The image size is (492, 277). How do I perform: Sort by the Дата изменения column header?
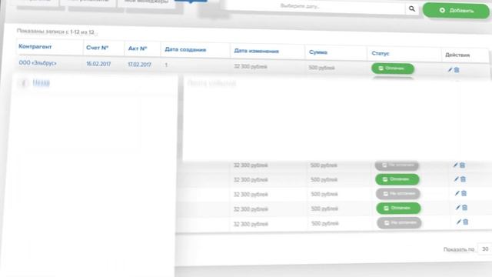point(256,51)
